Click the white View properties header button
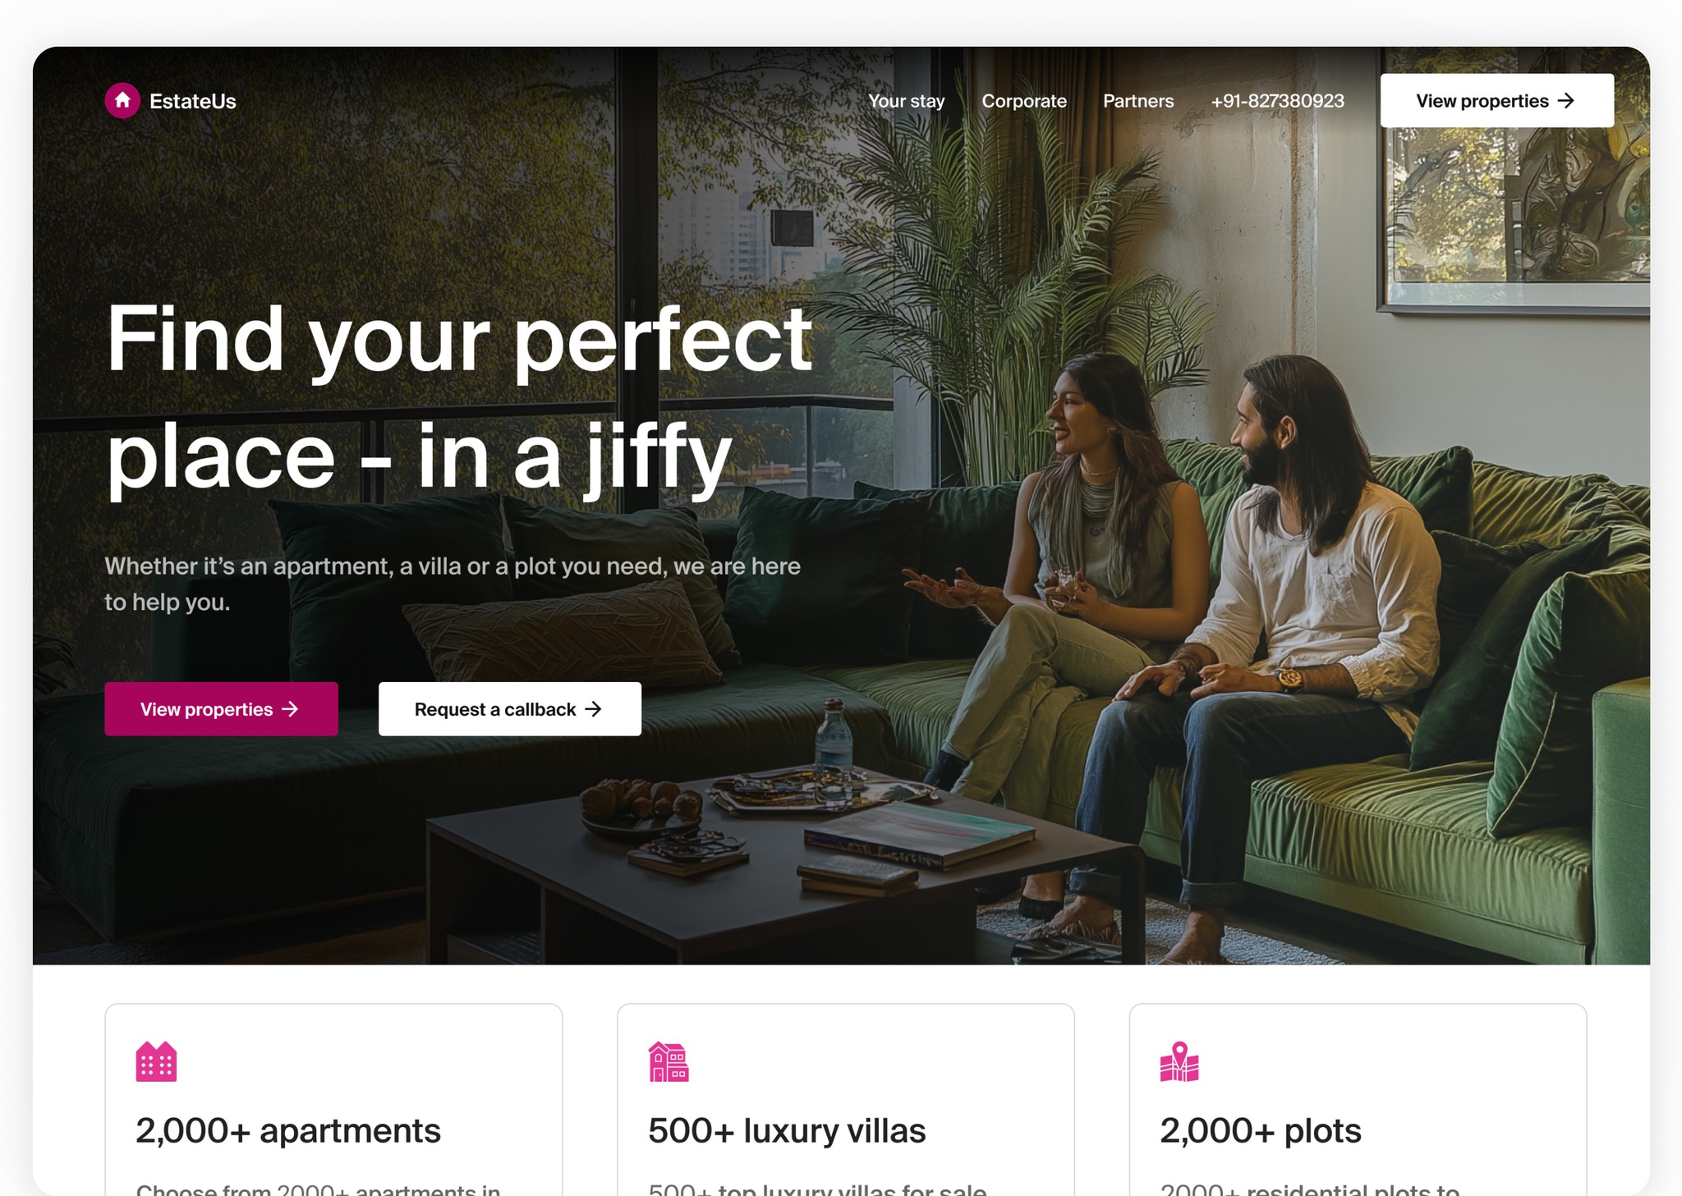The width and height of the screenshot is (1682, 1196). coord(1496,101)
